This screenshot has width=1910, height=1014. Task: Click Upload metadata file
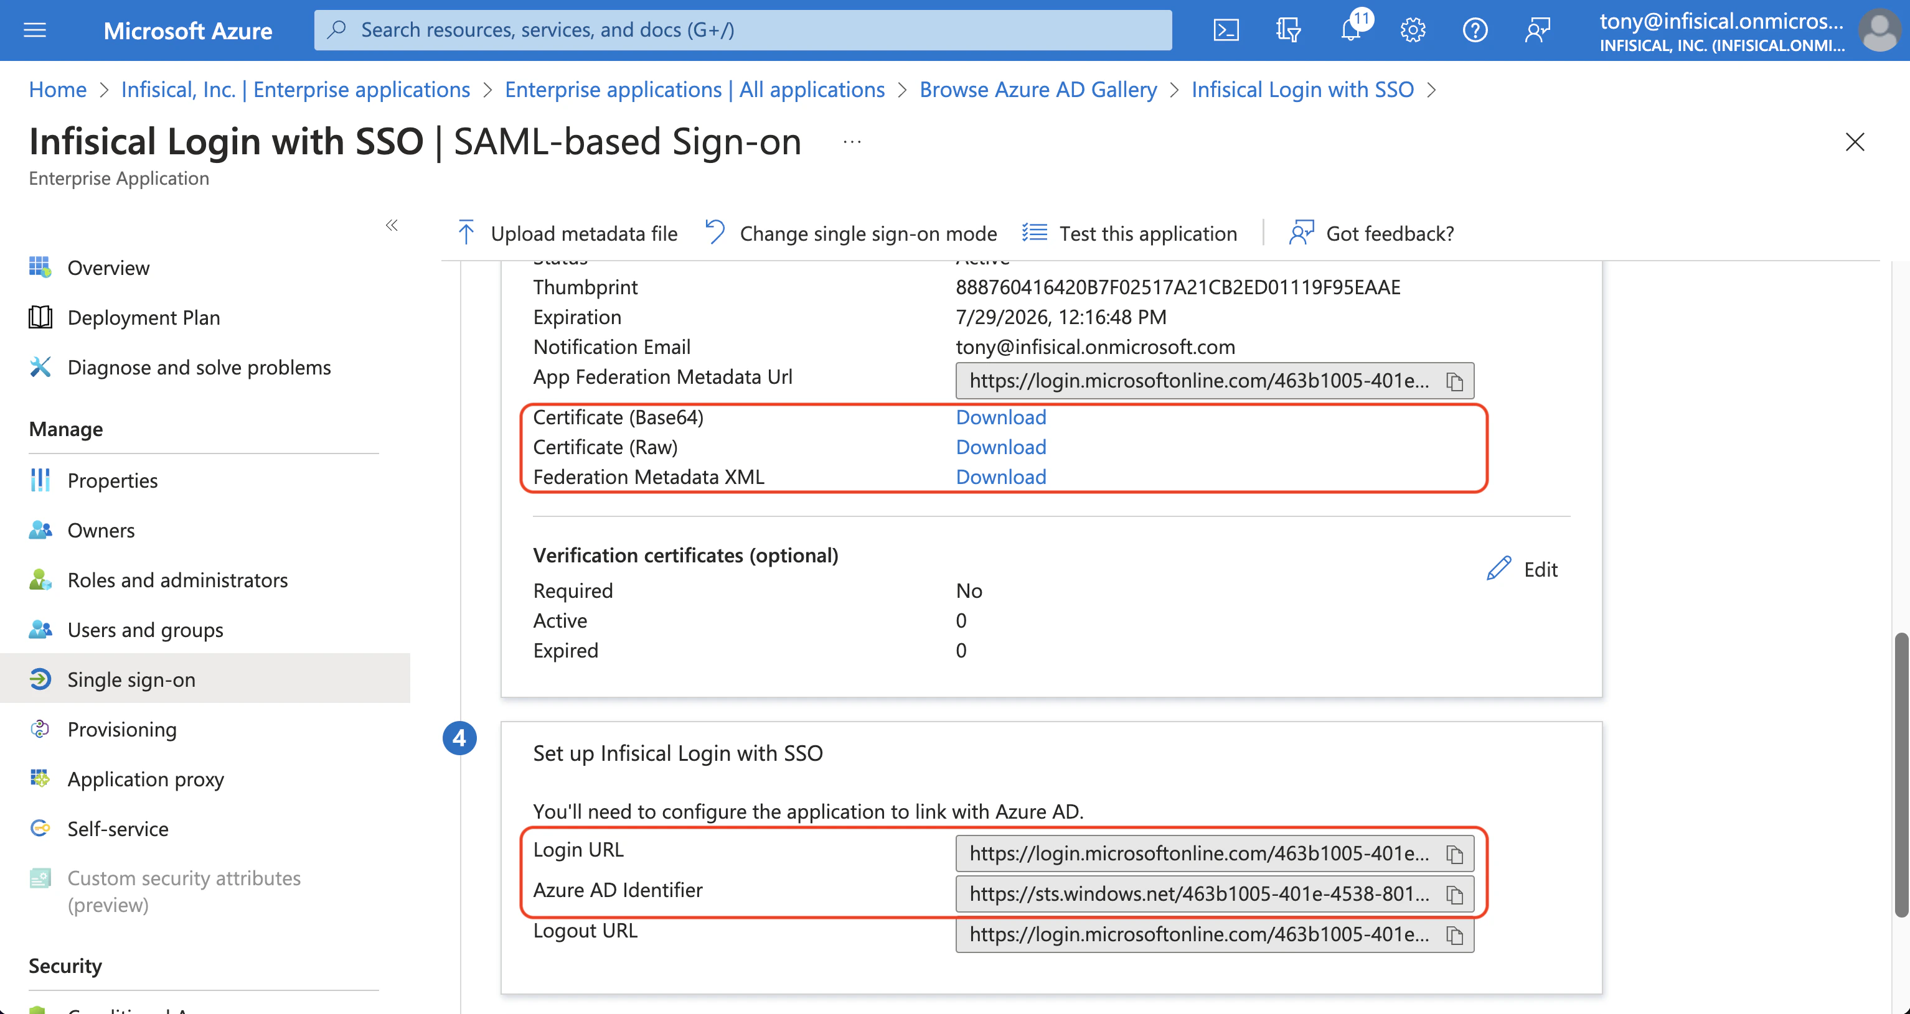click(x=567, y=233)
